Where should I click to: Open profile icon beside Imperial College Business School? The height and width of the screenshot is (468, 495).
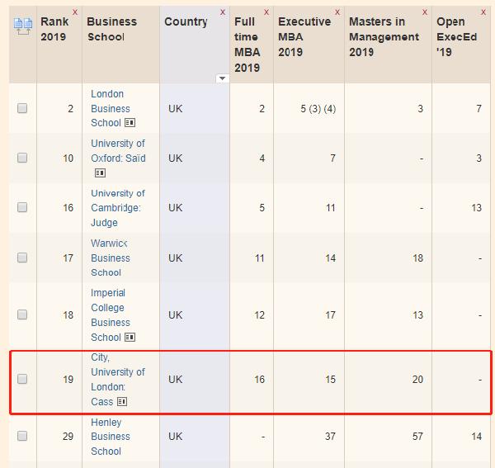pyautogui.click(x=130, y=338)
